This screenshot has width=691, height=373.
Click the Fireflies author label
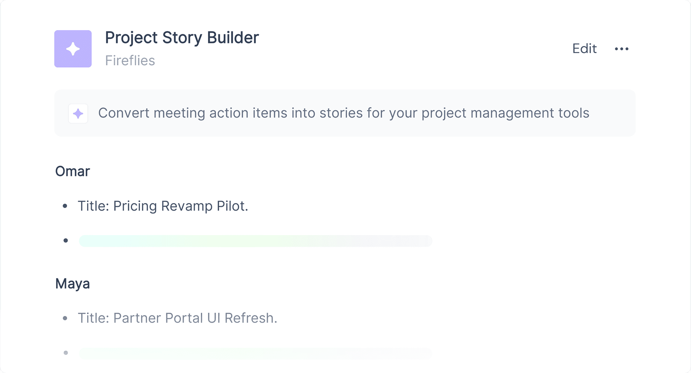click(130, 60)
